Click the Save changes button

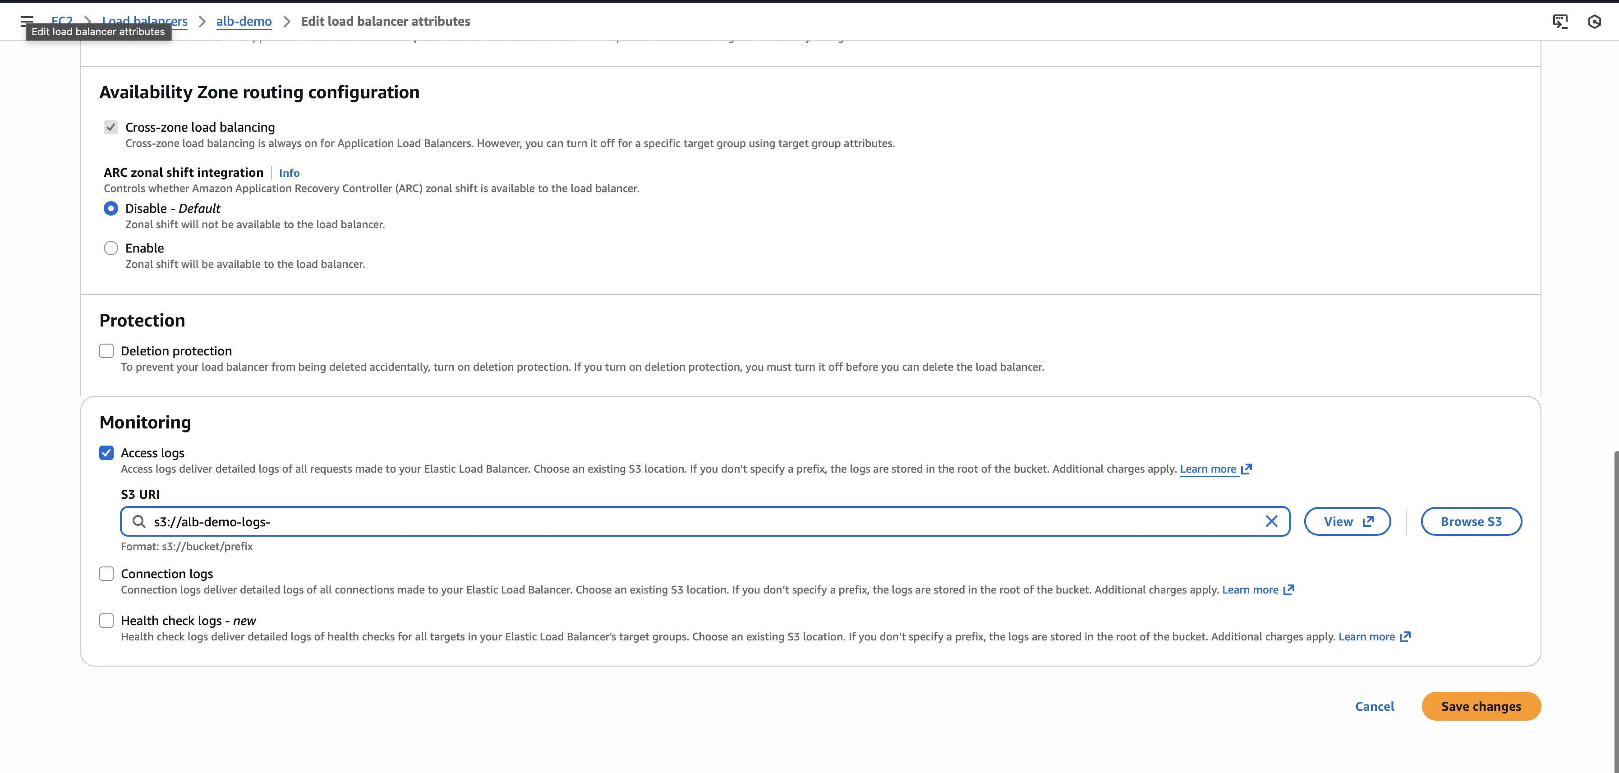click(1481, 706)
